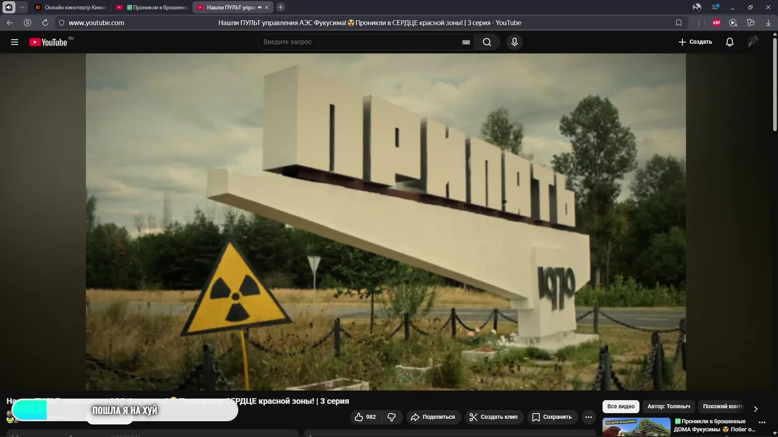Image resolution: width=778 pixels, height=437 pixels.
Task: Open the browser main menu with notification dot
Action: (x=715, y=7)
